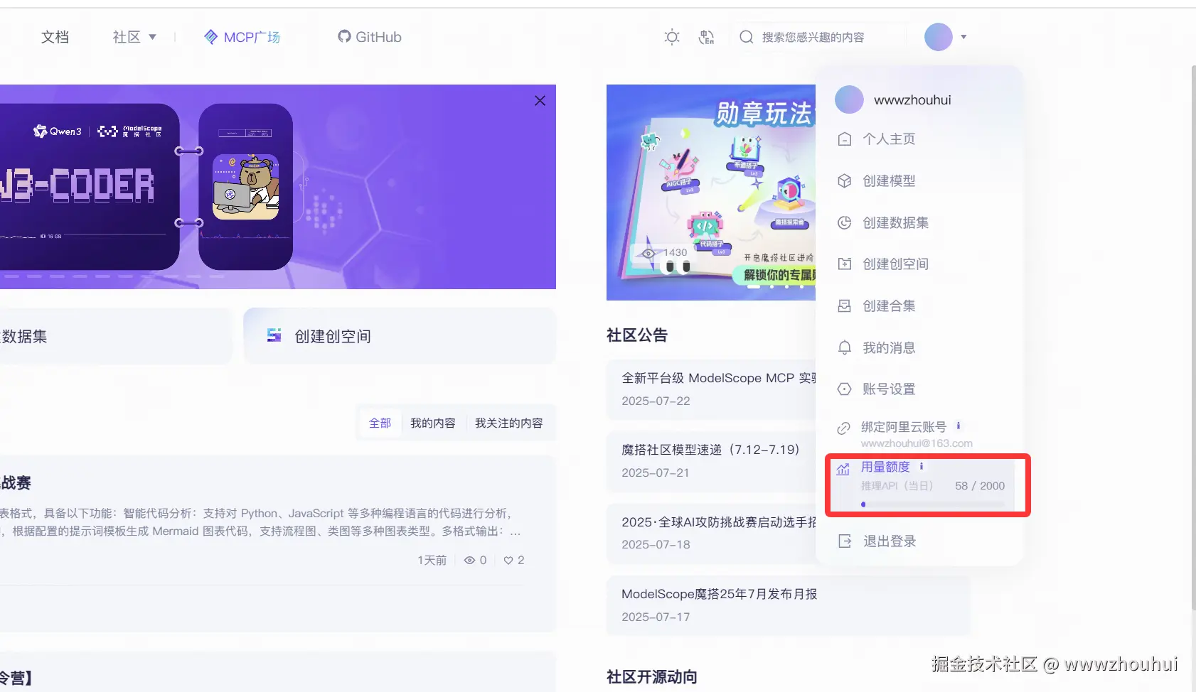Click the 个人主页 home icon

[x=845, y=139]
